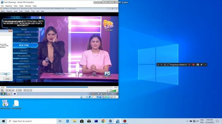Pause the VLC video playback

click(x=2, y=90)
